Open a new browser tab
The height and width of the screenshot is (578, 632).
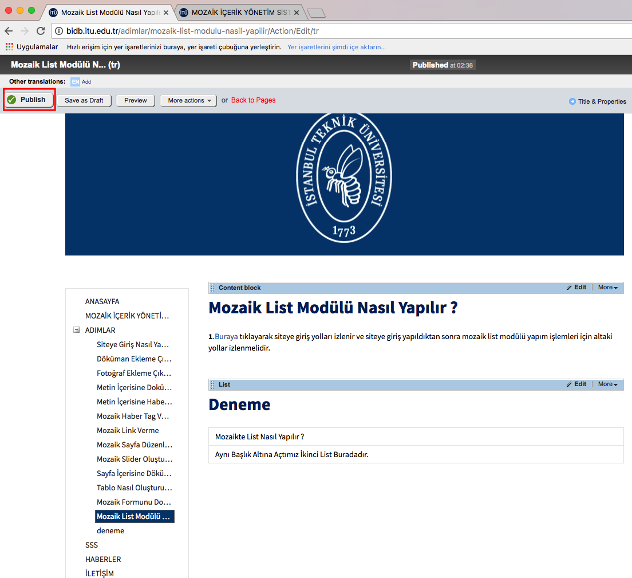pos(317,13)
